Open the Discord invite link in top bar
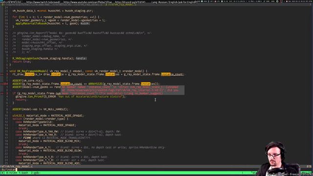 [130, 2]
